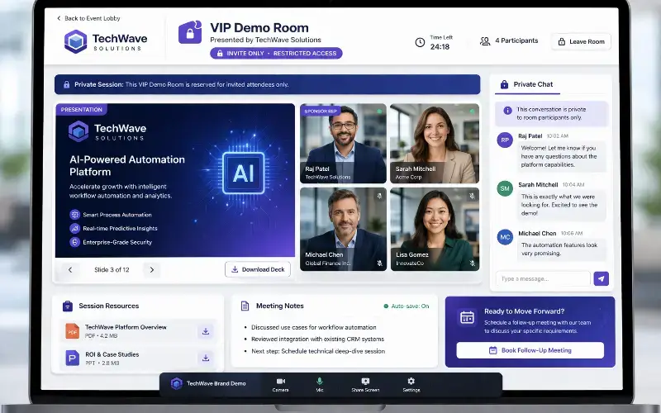Click the participants people icon
Screen dimensions: 661x413
(485, 40)
